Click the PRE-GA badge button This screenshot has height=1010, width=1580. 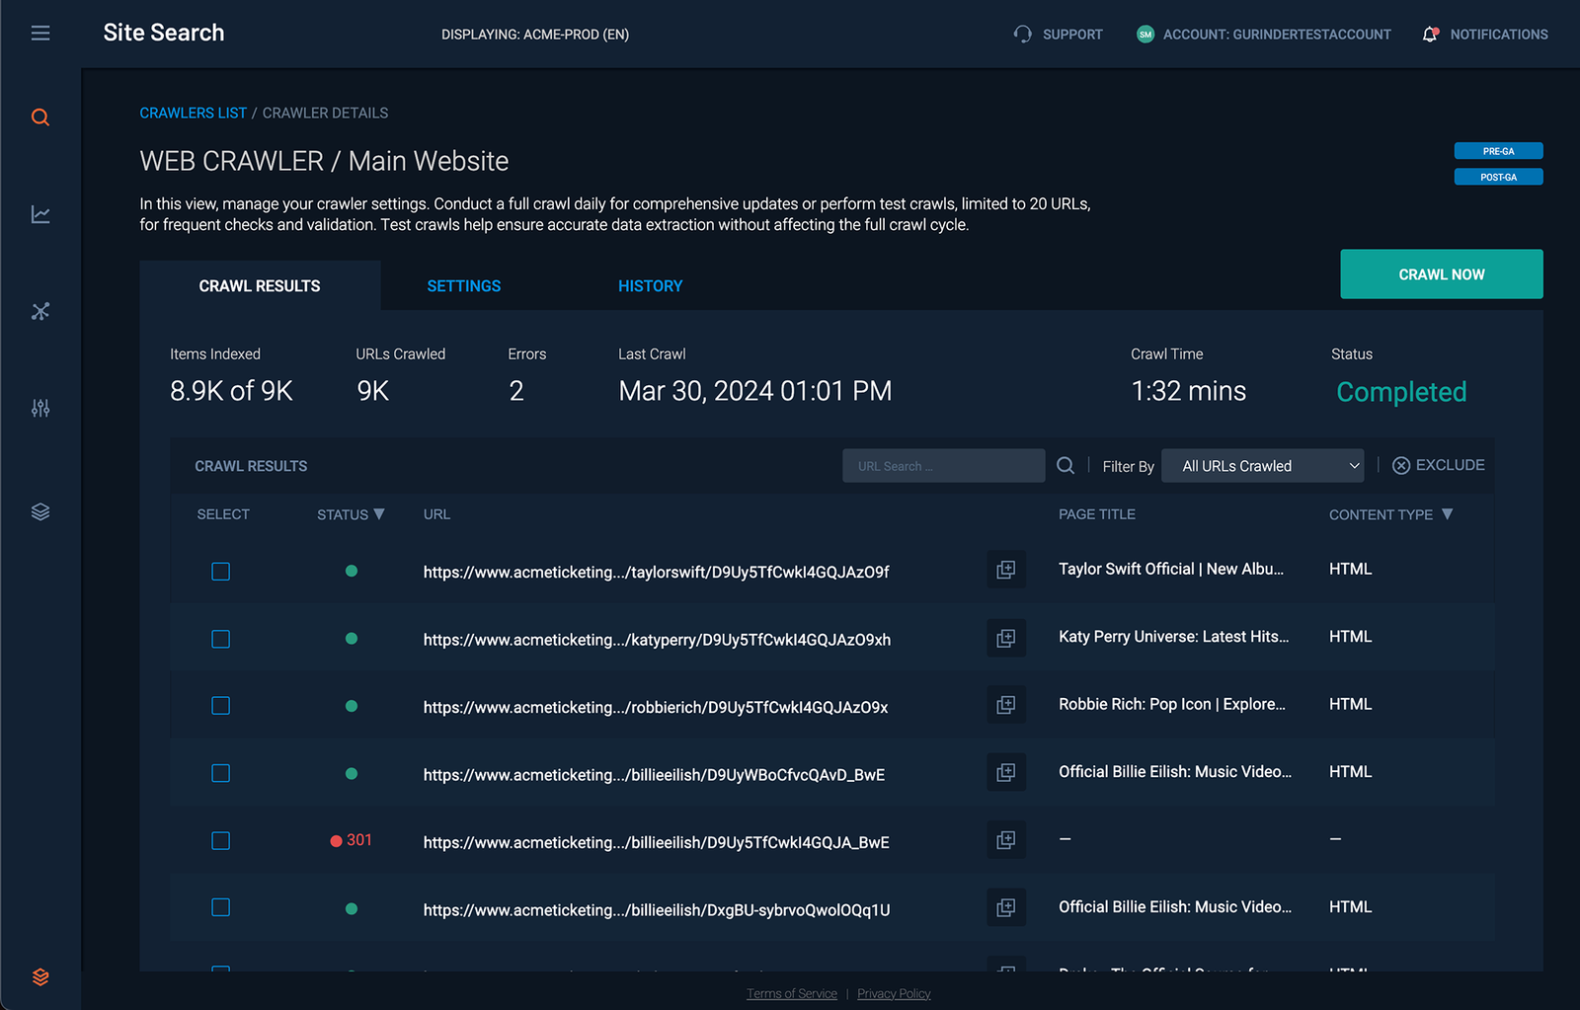pos(1498,151)
